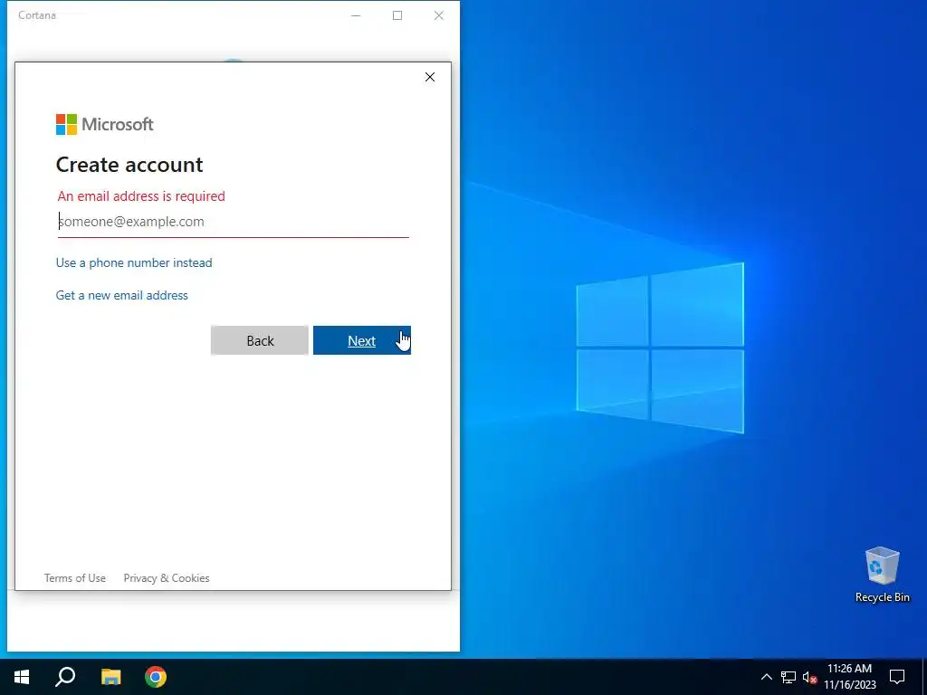This screenshot has width=927, height=695.
Task: Focus the email address input field
Action: pos(233,223)
